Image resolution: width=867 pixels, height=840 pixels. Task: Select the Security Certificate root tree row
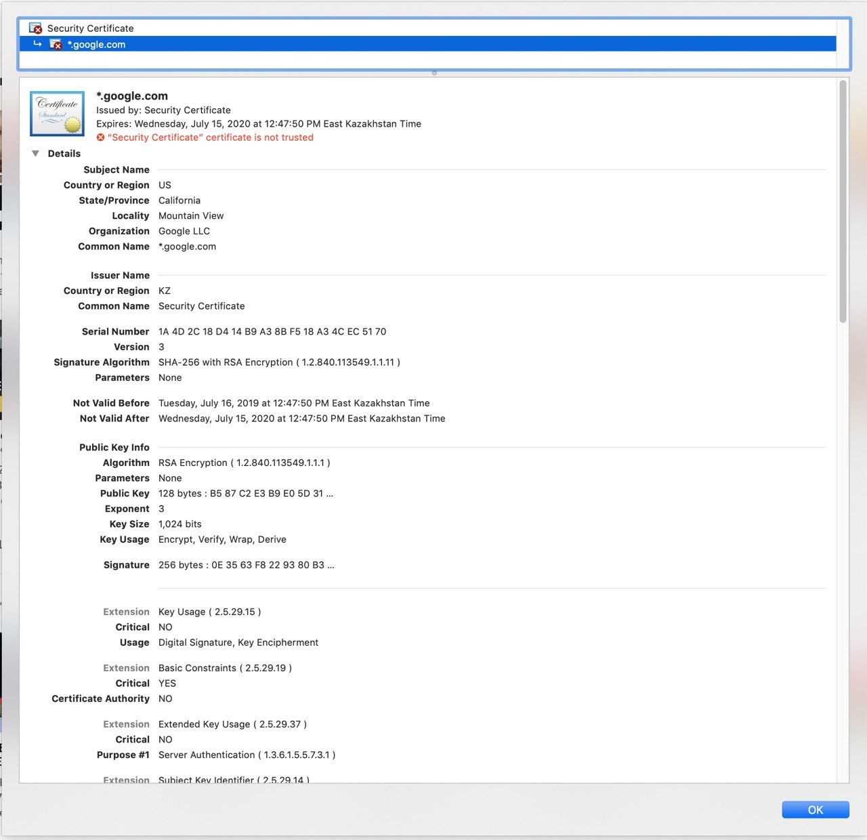427,28
